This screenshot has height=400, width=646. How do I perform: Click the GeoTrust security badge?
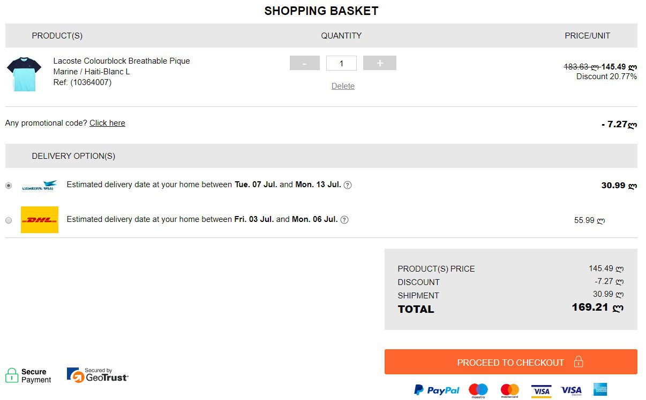[x=97, y=375]
